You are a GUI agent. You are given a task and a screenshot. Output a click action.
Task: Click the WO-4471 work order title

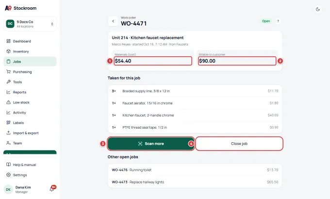[x=133, y=23]
